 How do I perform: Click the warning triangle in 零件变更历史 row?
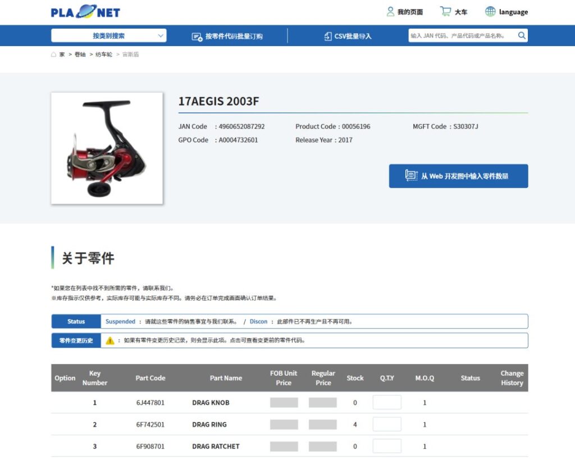110,339
